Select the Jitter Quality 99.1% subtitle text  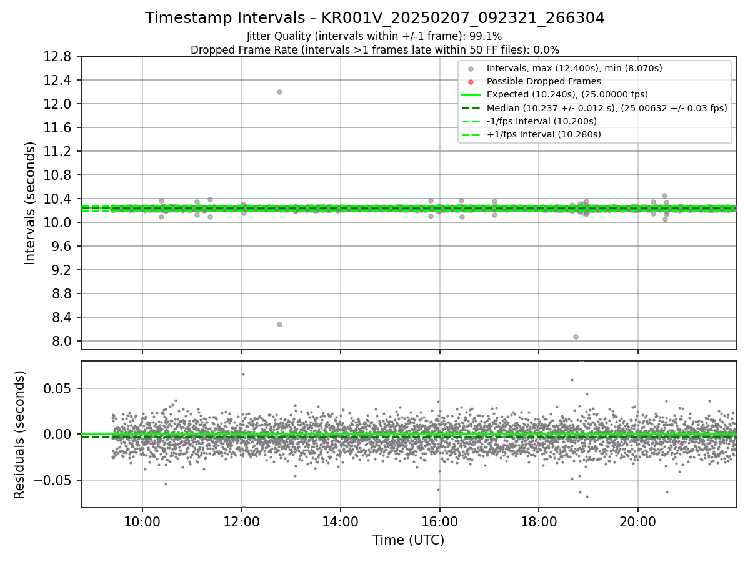pyautogui.click(x=374, y=36)
